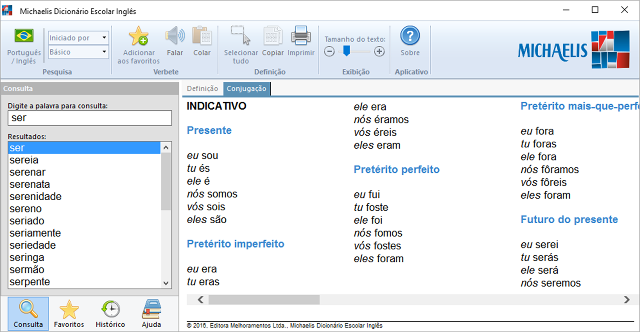
Task: Increase text size with plus button
Action: 379,51
